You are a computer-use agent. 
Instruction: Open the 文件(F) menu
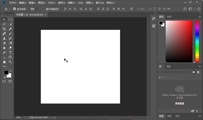[x=13, y=3]
